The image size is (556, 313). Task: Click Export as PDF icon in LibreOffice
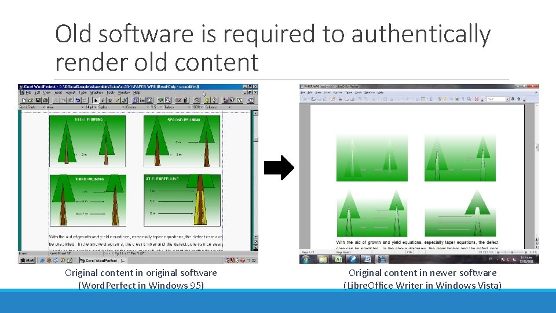click(340, 99)
